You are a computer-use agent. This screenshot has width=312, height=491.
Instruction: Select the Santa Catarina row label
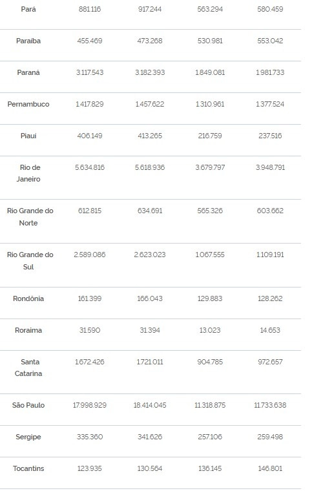pos(28,368)
